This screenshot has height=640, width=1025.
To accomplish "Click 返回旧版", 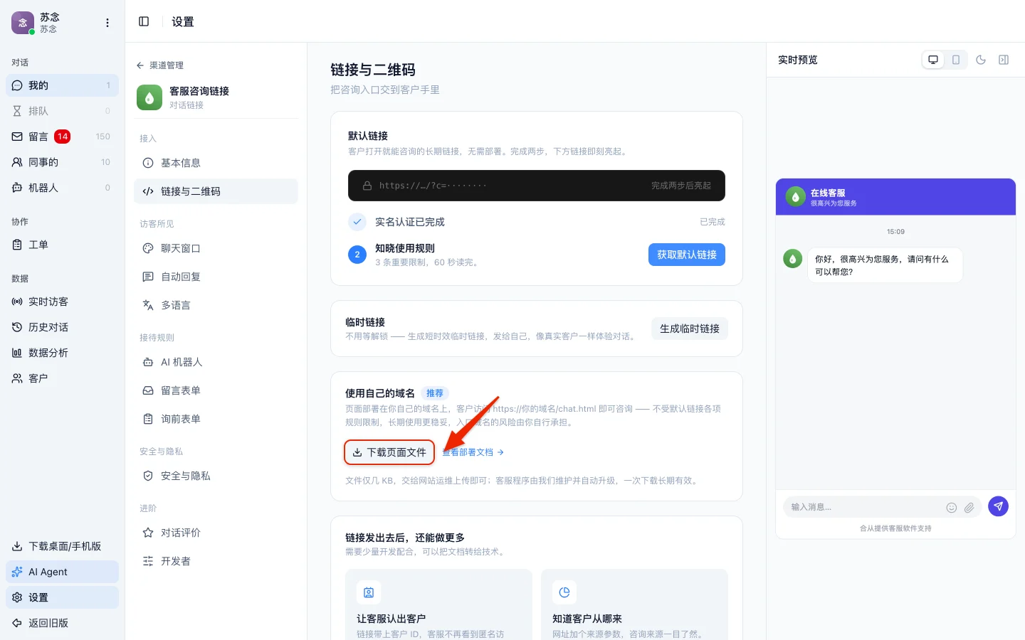I will [62, 623].
